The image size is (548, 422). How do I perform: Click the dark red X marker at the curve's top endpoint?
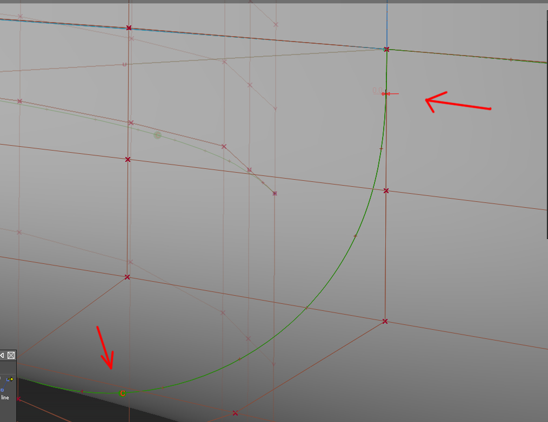pos(386,49)
